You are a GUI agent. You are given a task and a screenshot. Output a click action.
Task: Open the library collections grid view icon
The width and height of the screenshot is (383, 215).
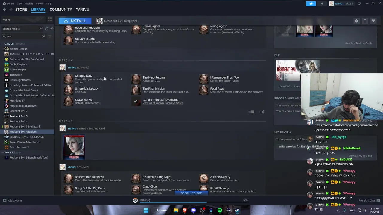click(x=50, y=20)
